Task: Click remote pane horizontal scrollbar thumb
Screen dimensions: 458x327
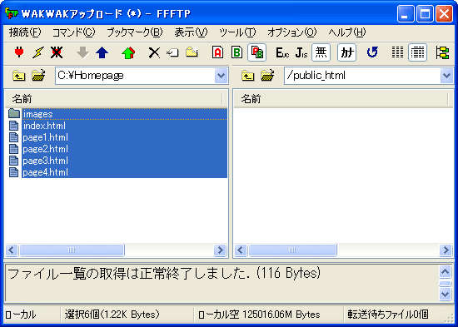Action: (x=292, y=250)
